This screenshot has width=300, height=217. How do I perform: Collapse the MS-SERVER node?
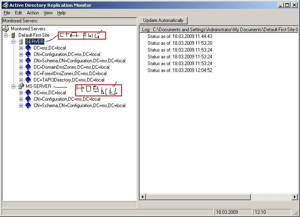[x=13, y=86]
